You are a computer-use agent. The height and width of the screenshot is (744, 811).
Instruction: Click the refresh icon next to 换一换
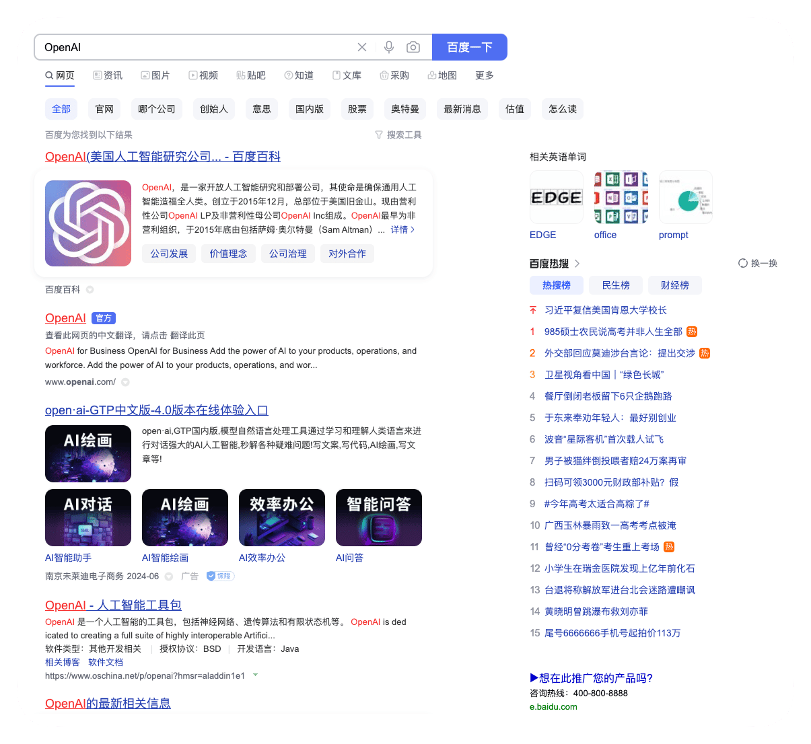(743, 263)
